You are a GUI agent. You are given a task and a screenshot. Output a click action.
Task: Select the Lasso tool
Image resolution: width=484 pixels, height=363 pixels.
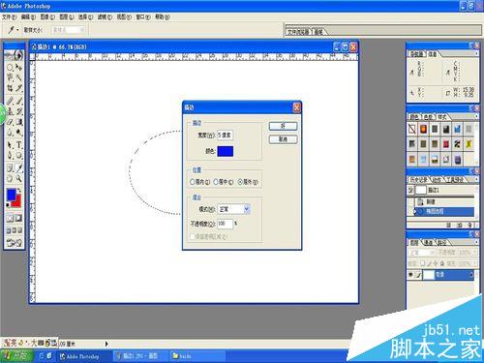pyautogui.click(x=10, y=77)
